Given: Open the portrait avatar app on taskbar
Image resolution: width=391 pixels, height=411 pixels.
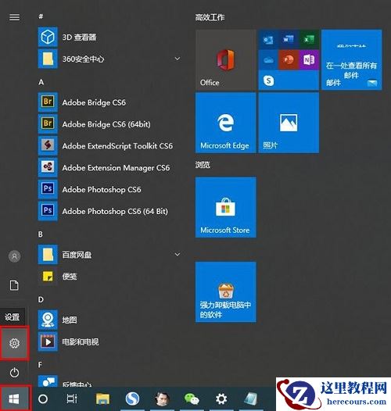Looking at the screenshot, I should (162, 399).
